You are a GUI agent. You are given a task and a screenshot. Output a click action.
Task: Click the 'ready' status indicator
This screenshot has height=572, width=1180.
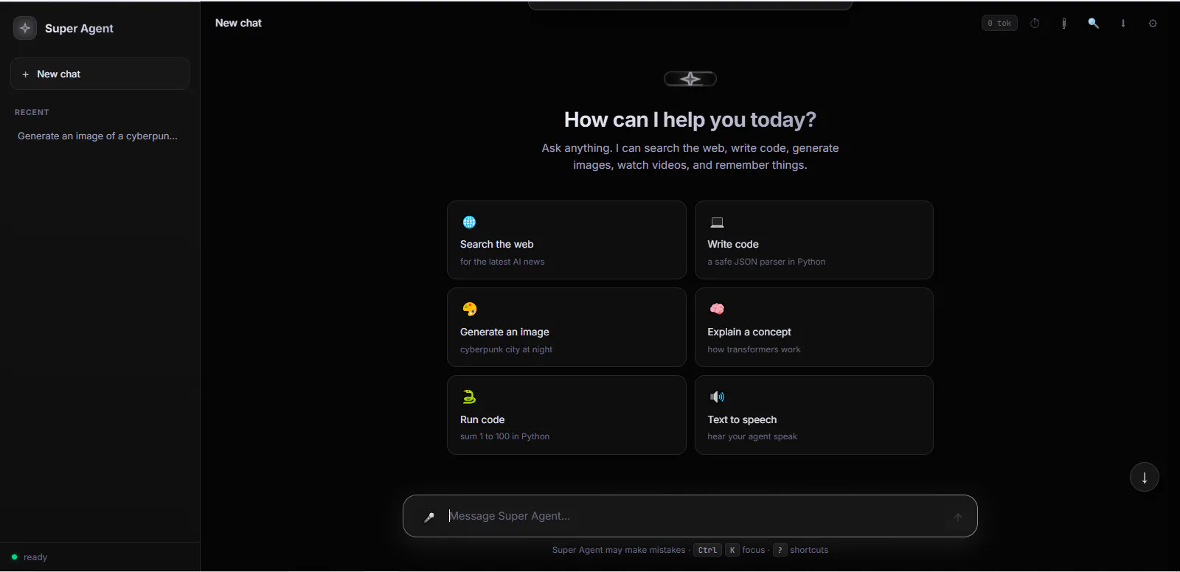[29, 557]
